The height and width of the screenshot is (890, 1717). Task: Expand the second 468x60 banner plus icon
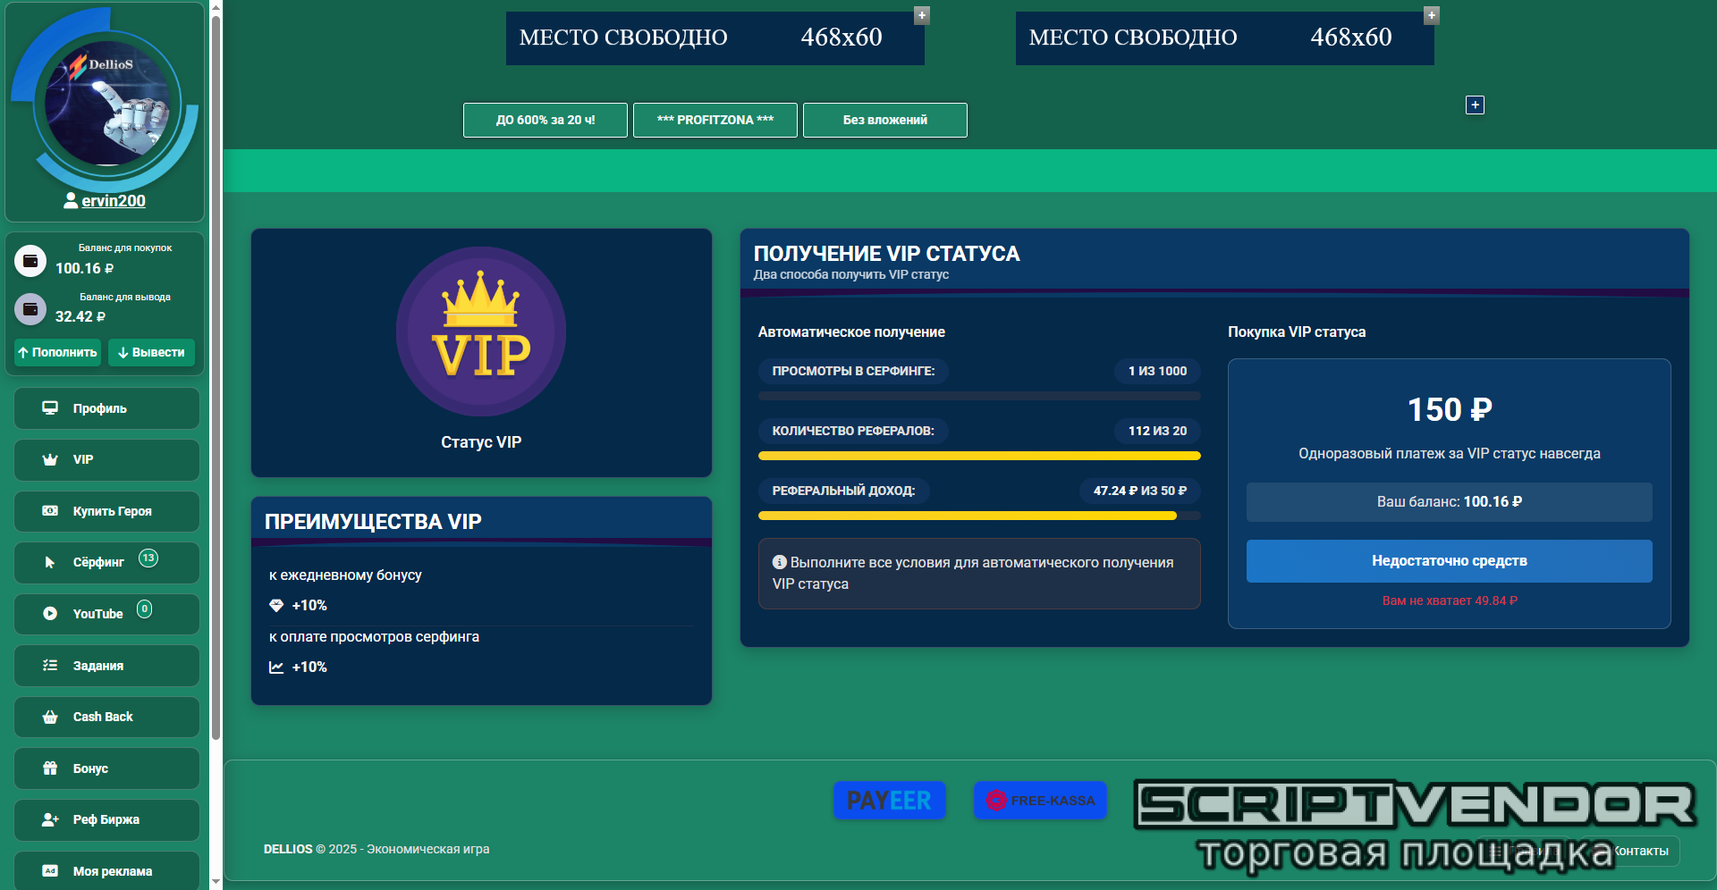1432,15
